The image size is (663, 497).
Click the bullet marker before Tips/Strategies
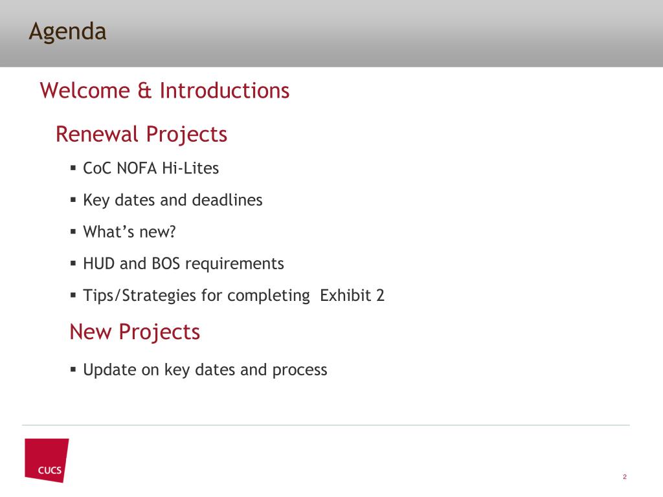pos(73,295)
